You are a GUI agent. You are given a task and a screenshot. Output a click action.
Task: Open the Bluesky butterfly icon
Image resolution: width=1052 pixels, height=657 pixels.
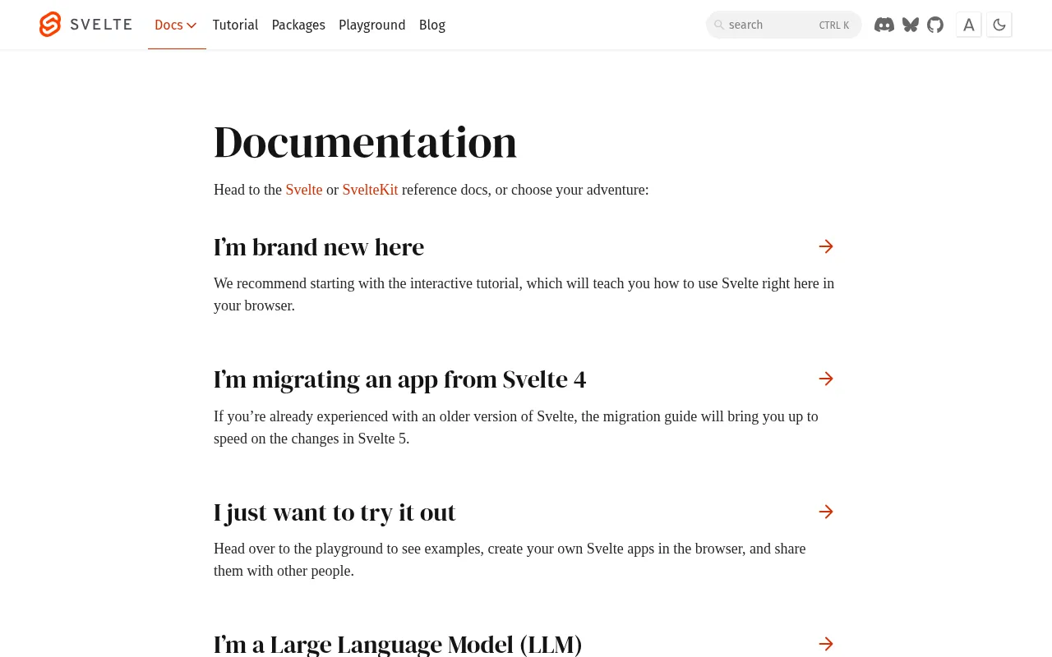(x=911, y=25)
